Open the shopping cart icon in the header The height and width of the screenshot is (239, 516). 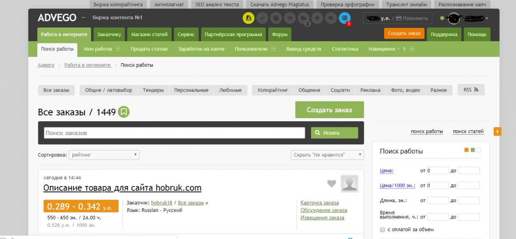pyautogui.click(x=290, y=18)
